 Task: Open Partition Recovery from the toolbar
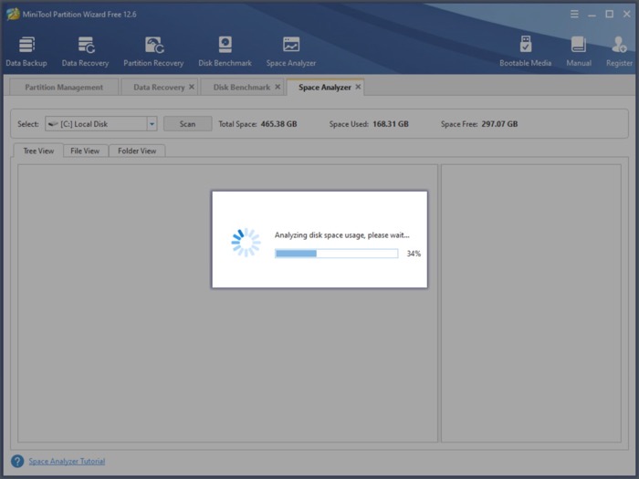pos(153,51)
